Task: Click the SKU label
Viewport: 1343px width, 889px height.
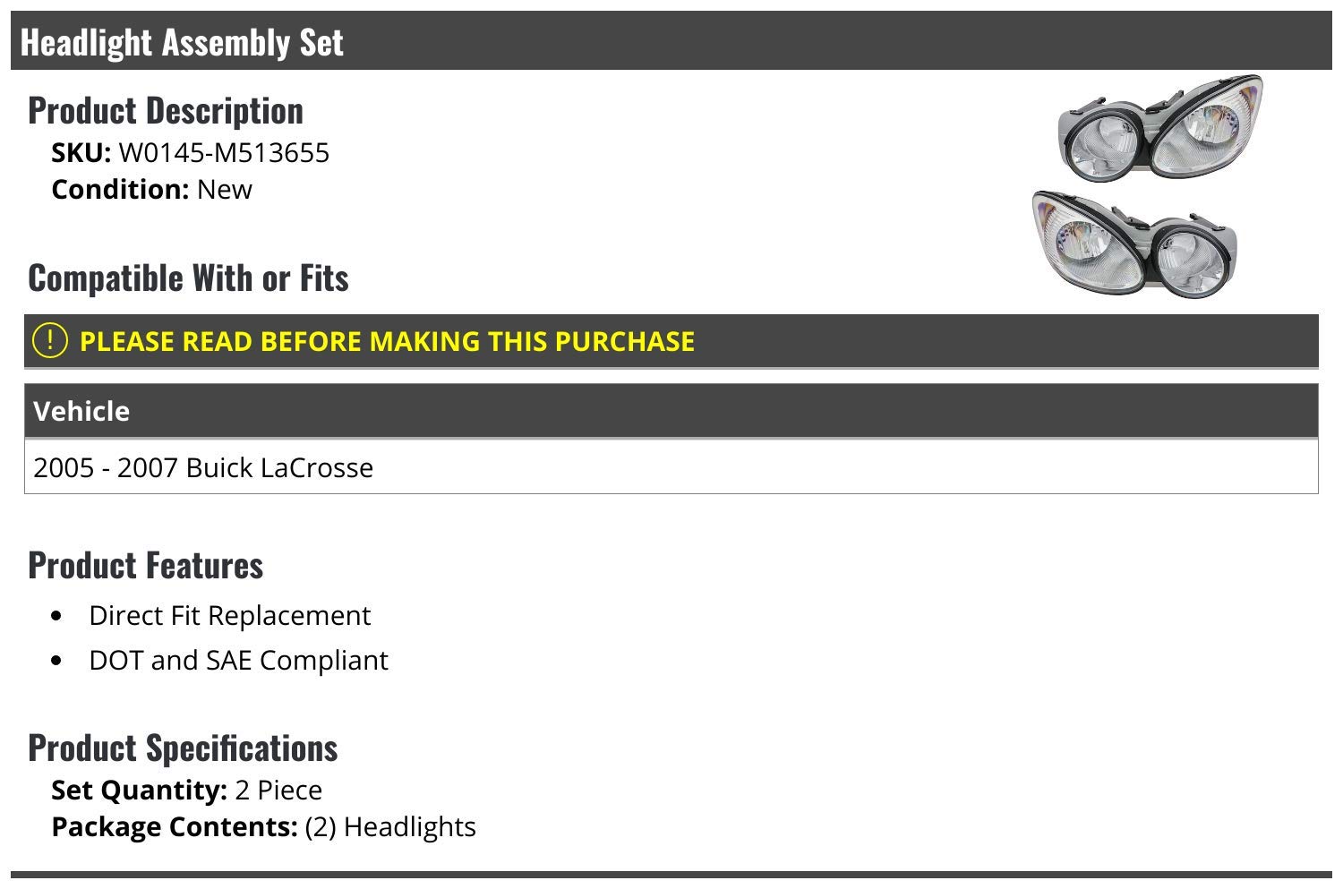Action: point(81,153)
